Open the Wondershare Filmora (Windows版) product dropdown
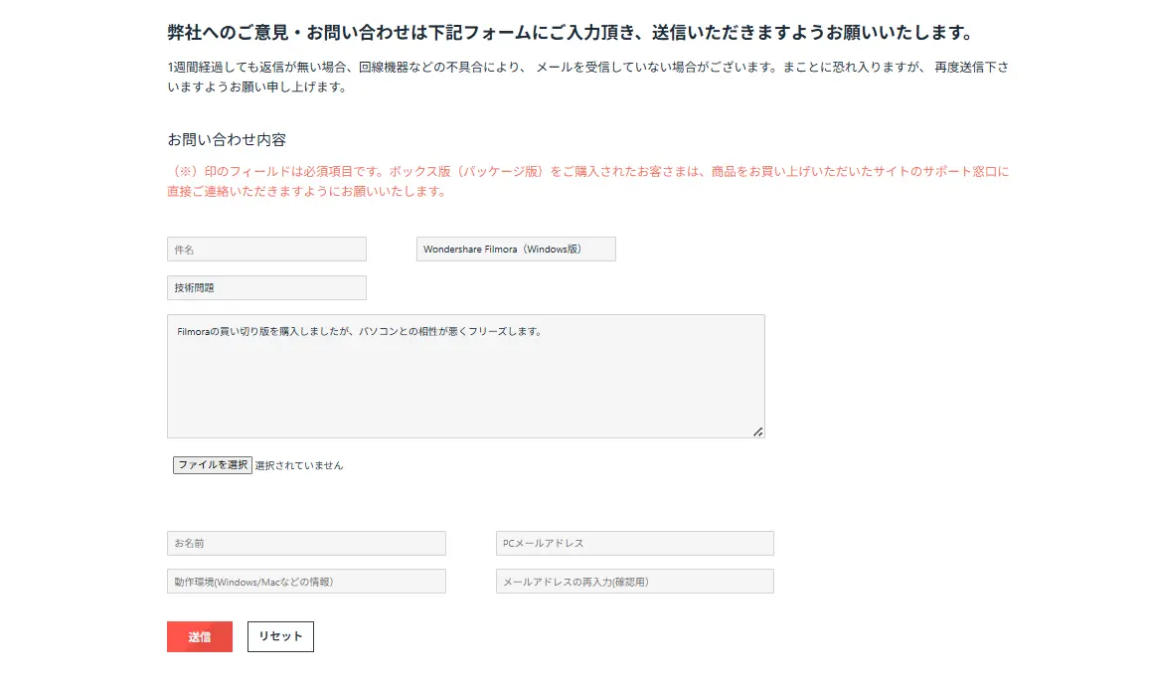This screenshot has width=1149, height=683. pyautogui.click(x=516, y=250)
